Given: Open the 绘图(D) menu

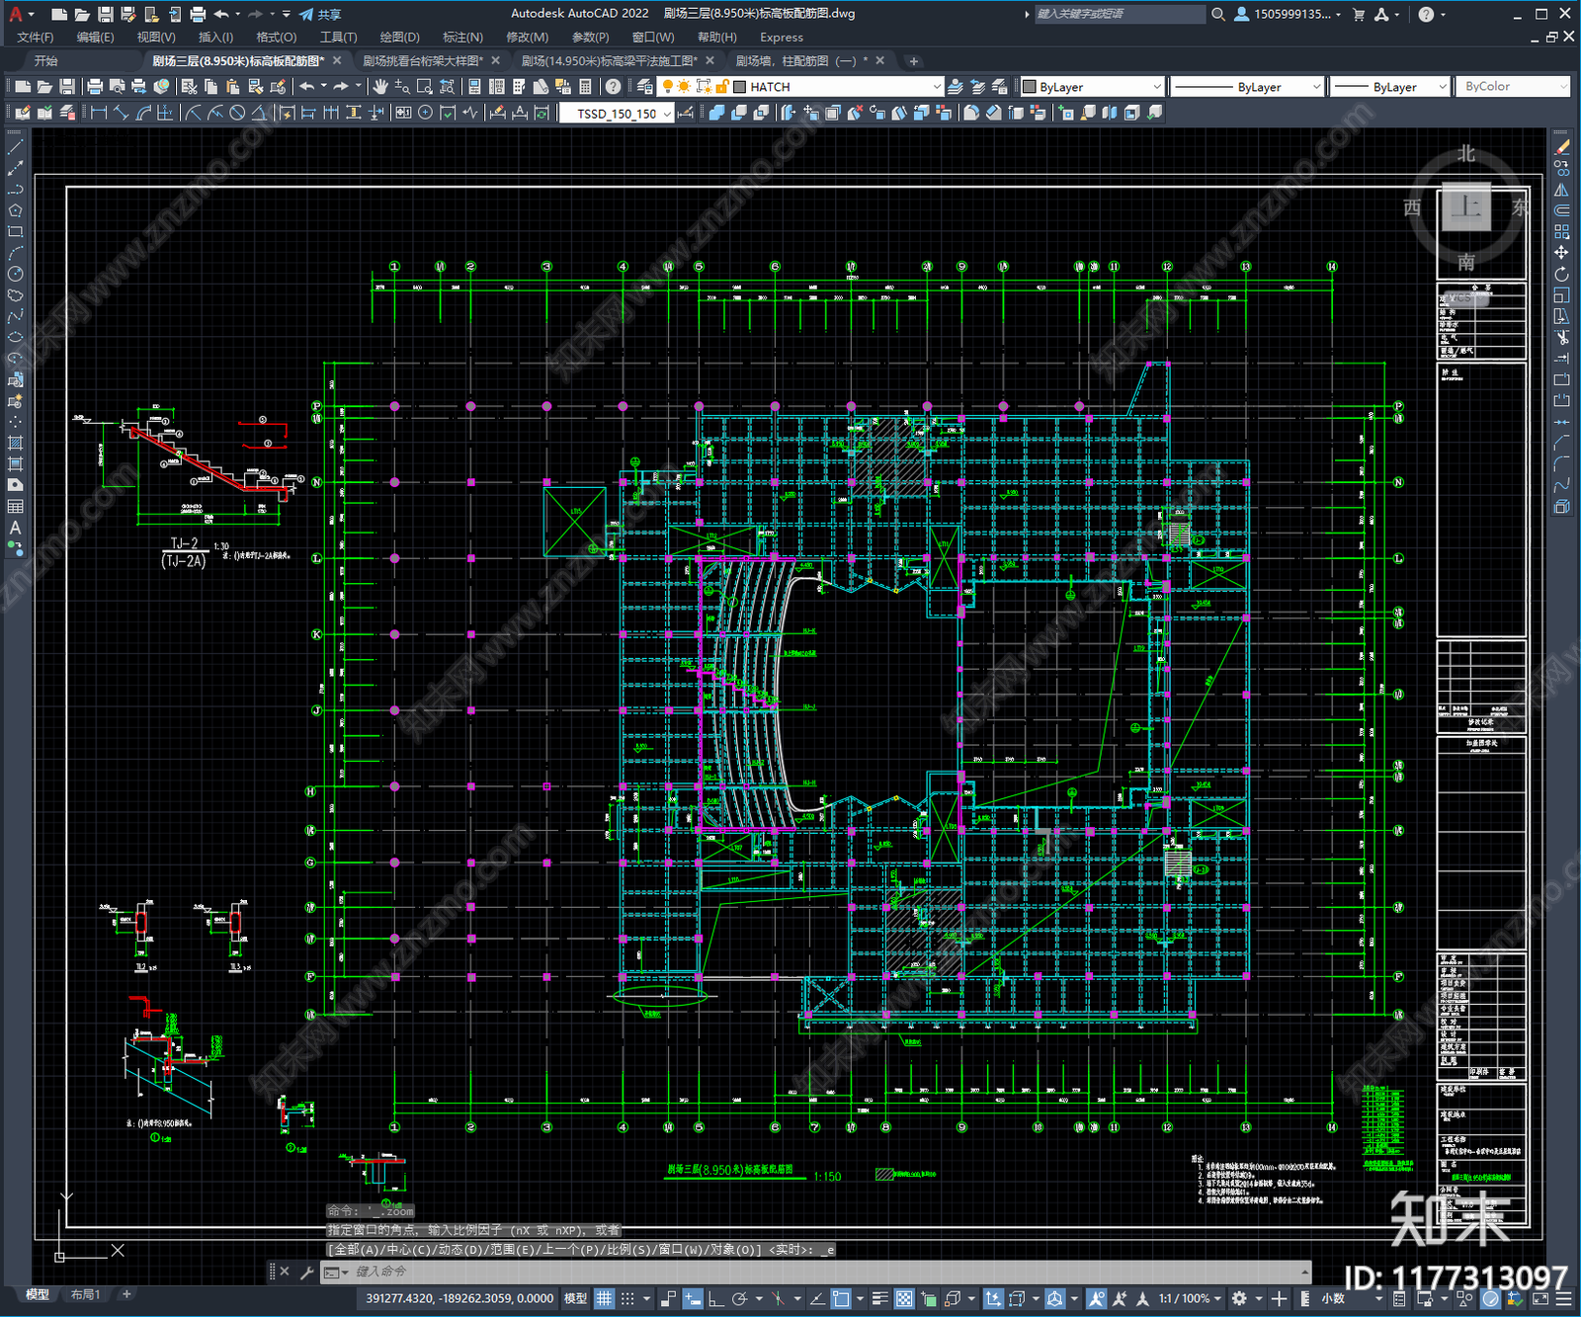Looking at the screenshot, I should (400, 38).
